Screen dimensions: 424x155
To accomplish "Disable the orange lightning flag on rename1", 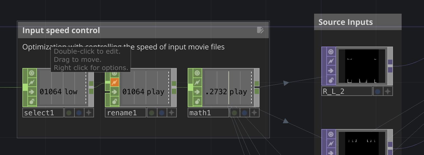I will (114, 82).
